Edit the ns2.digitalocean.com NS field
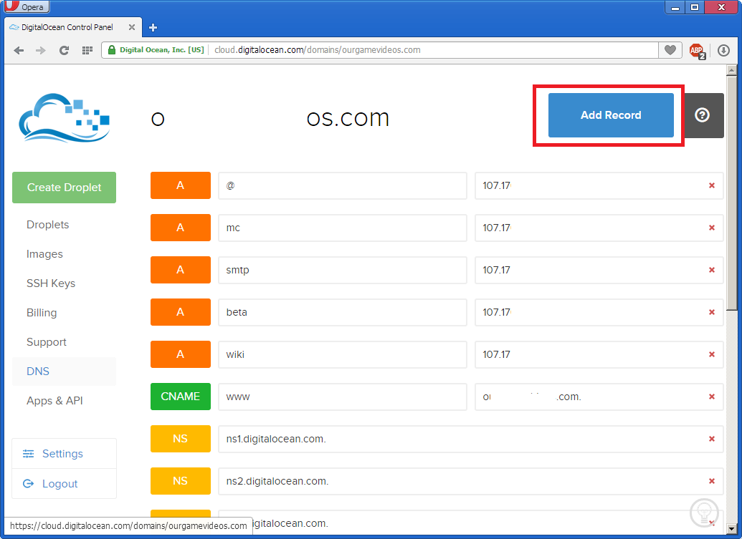Image resolution: width=742 pixels, height=539 pixels. click(x=471, y=481)
